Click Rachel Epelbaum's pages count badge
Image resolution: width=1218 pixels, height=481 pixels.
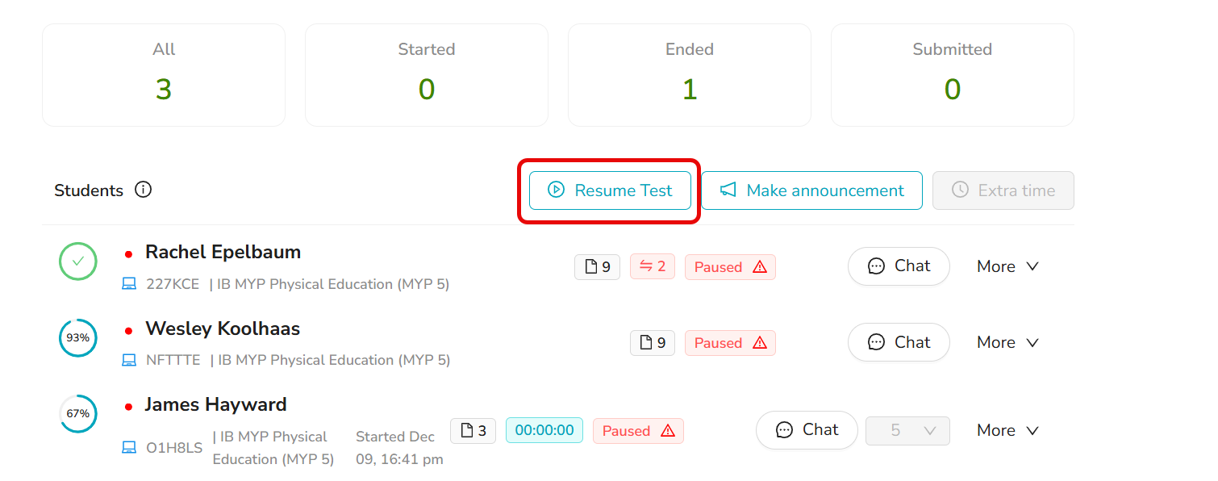click(x=597, y=267)
